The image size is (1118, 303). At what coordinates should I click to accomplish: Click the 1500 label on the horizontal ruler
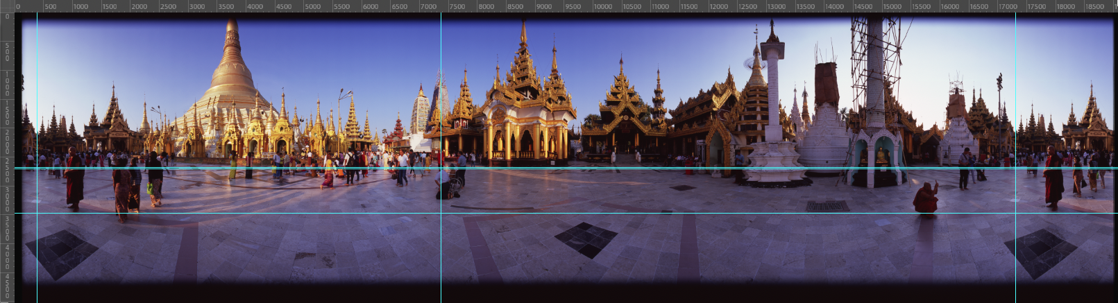[110, 6]
